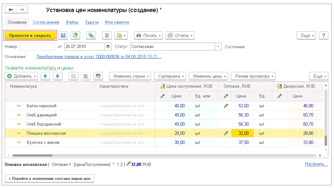334x188 pixels.
Task: Select the Хлеб бородинский row name
Action: (x=44, y=124)
